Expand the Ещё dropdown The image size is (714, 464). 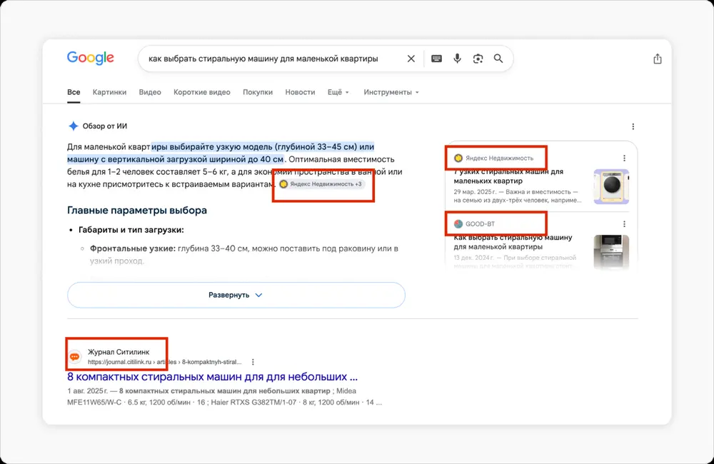click(x=338, y=92)
